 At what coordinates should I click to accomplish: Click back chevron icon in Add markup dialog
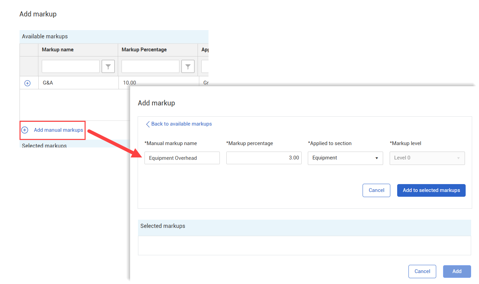tap(148, 124)
